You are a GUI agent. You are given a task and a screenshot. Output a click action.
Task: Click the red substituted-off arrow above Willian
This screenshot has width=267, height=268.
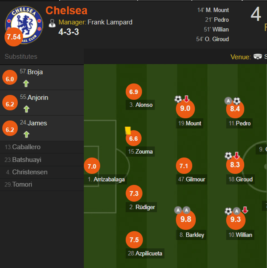tap(245, 210)
